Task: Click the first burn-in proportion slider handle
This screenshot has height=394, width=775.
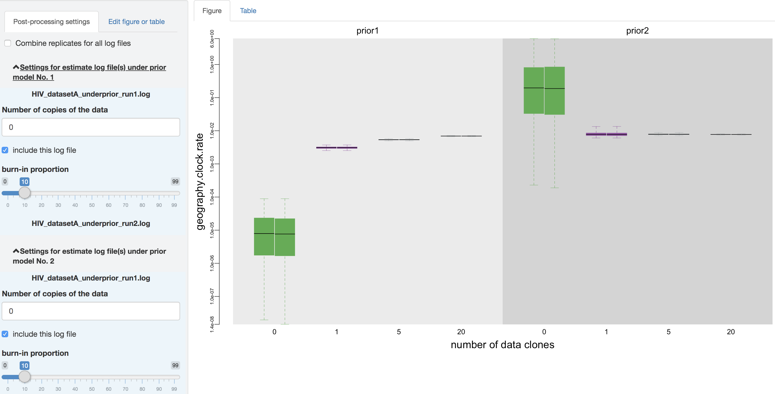Action: click(x=25, y=193)
